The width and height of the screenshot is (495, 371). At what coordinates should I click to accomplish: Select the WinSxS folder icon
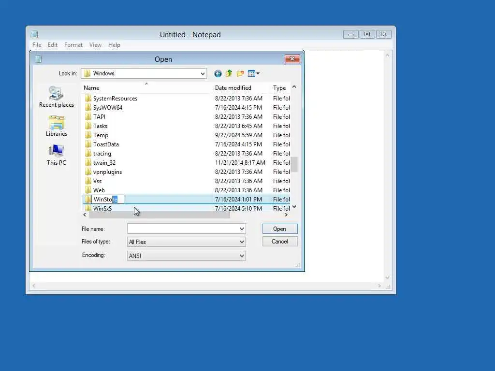[x=88, y=208]
